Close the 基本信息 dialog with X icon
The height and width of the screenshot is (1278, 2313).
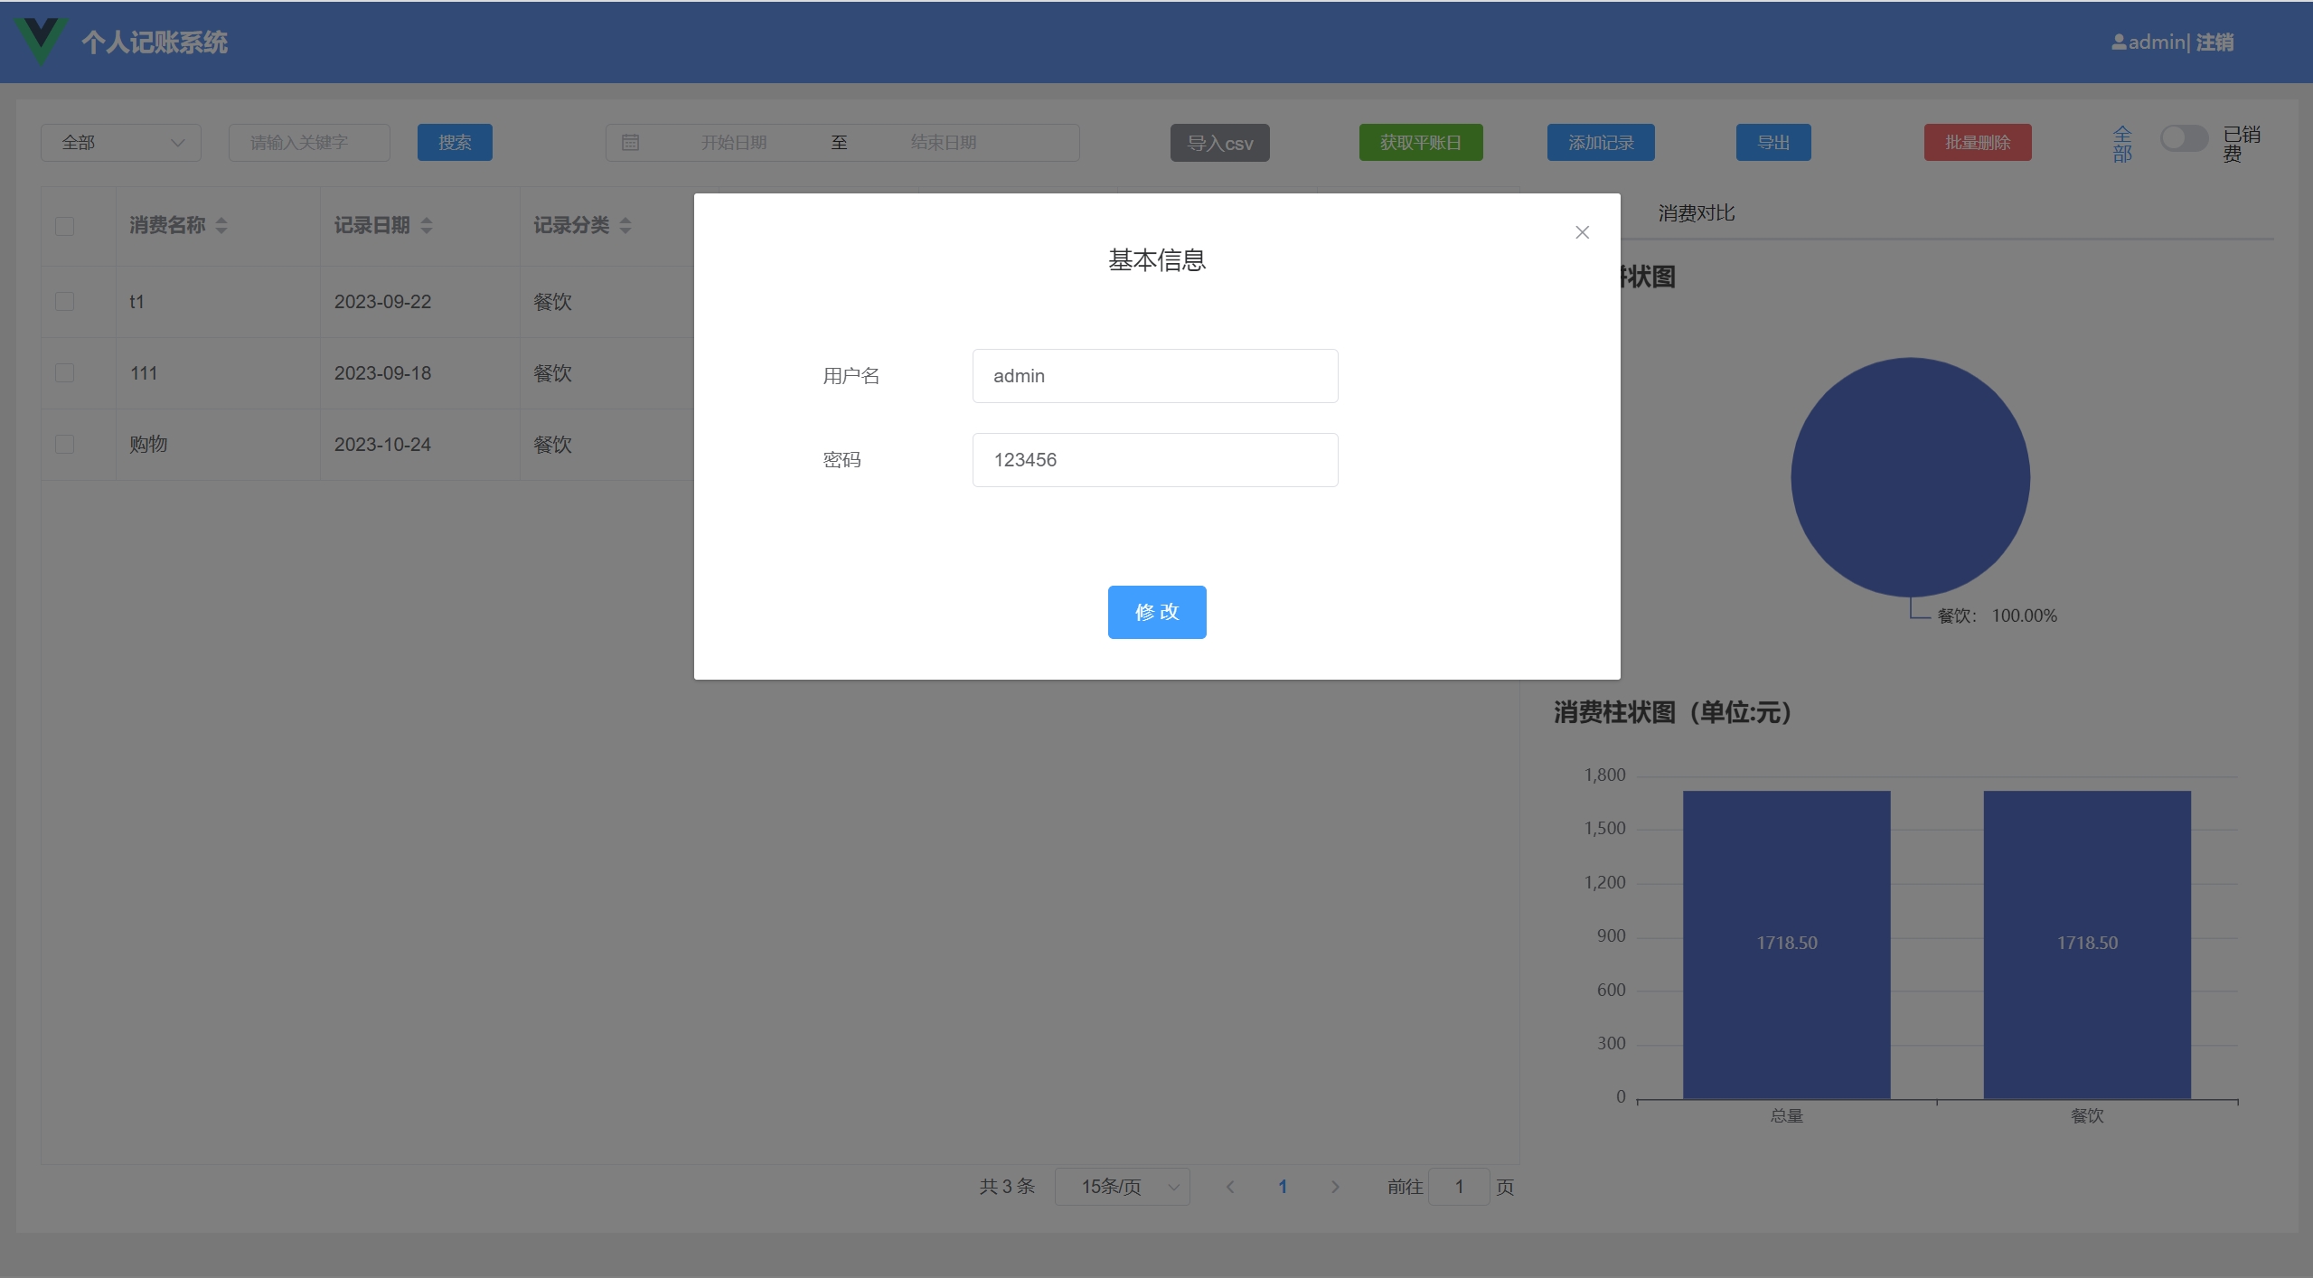[1582, 232]
